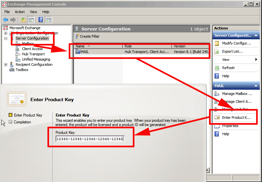The height and width of the screenshot is (182, 262).
Task: Click the Help icon under MAIL actions
Action: tap(217, 134)
